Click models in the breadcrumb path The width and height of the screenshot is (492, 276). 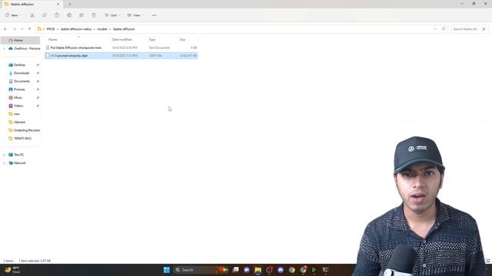(x=102, y=29)
